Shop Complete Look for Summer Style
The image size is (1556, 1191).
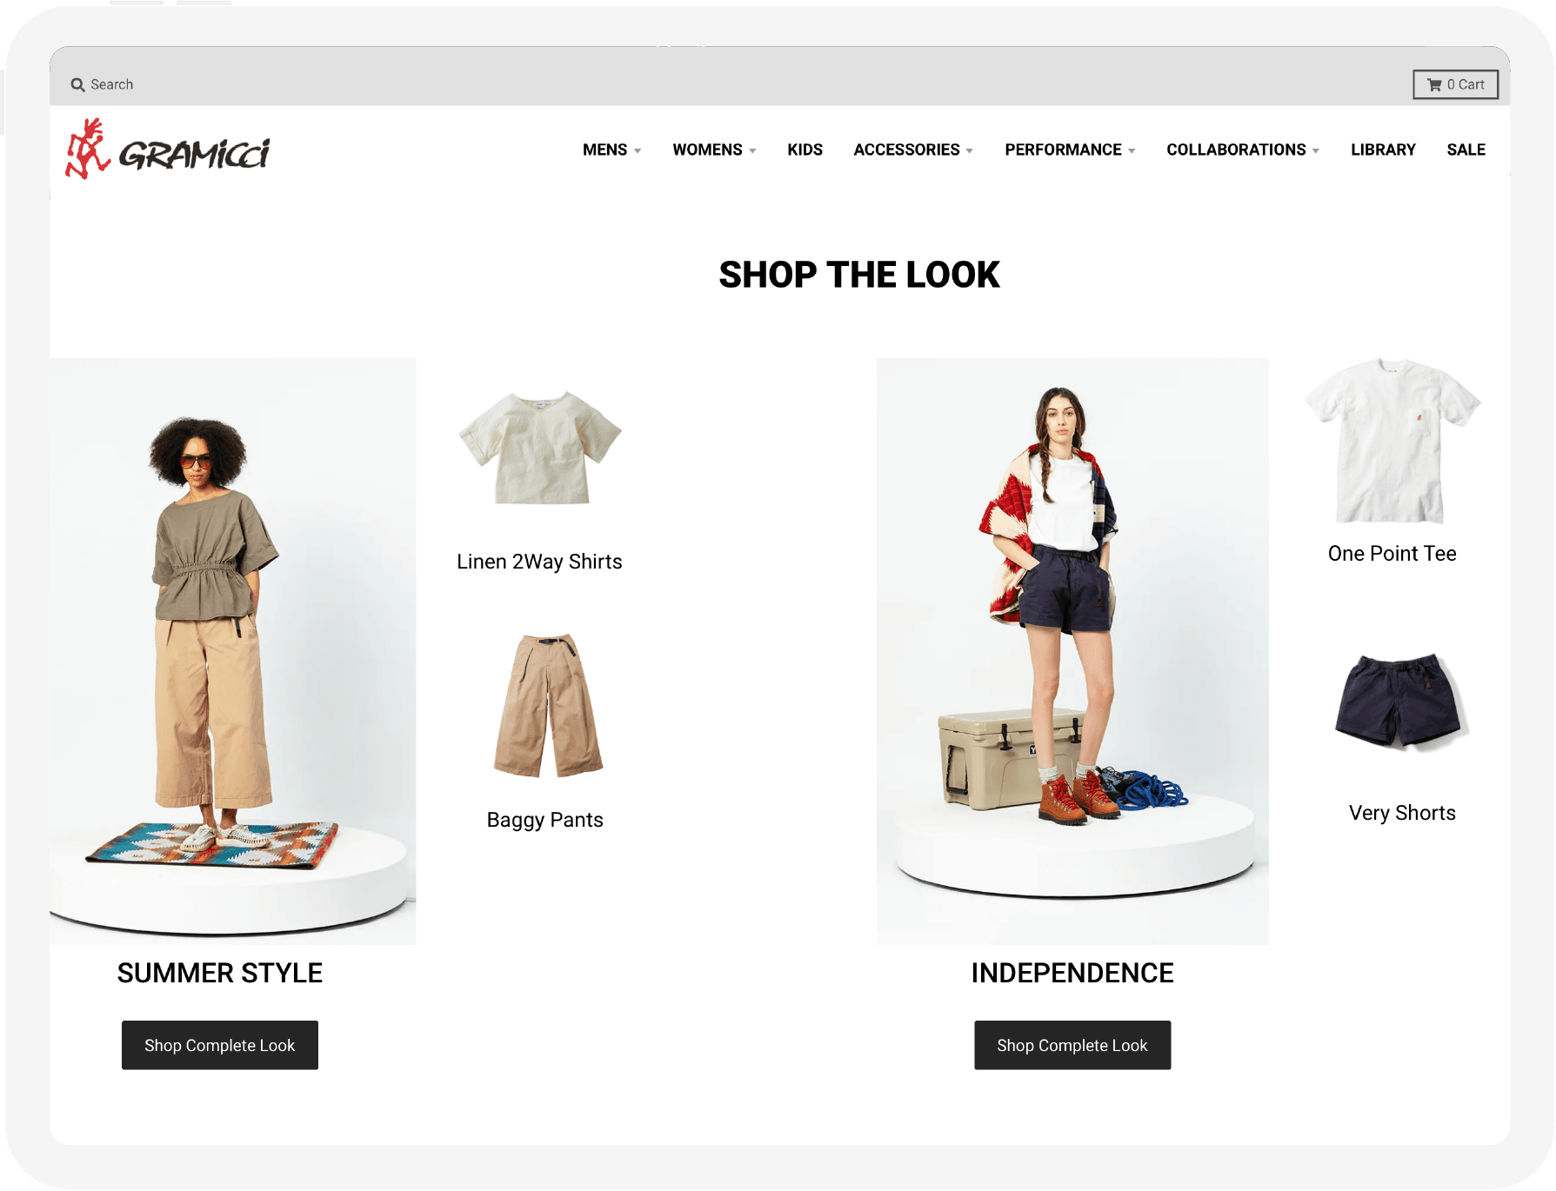(219, 1045)
